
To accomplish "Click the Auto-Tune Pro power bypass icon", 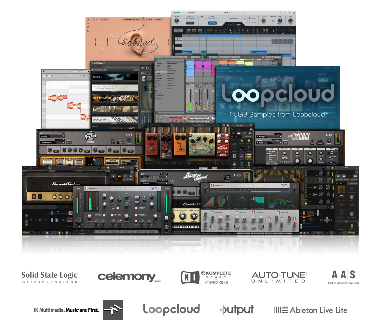I will click(294, 13).
